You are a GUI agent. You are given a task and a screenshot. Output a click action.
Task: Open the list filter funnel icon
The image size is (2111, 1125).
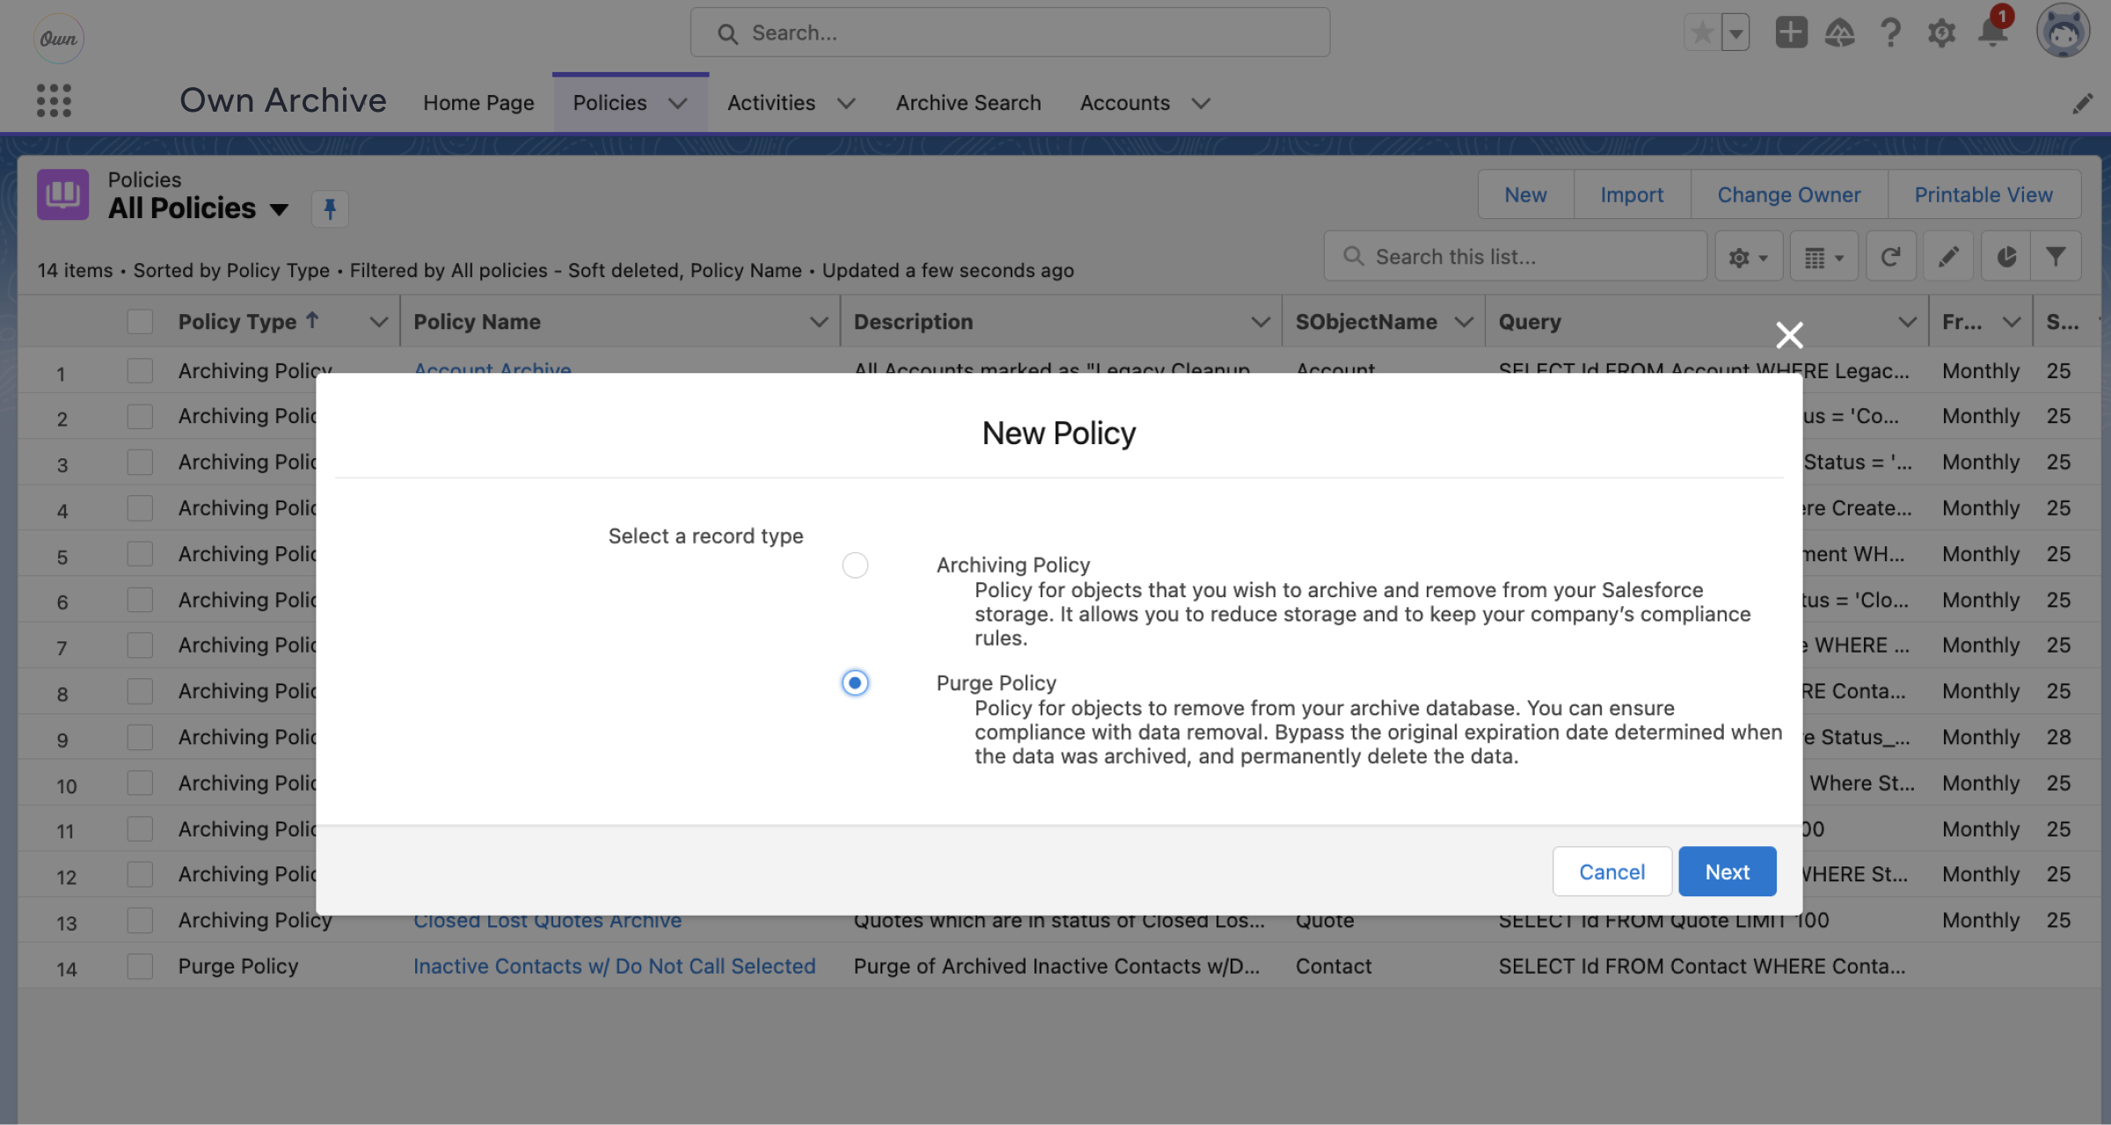[2056, 257]
